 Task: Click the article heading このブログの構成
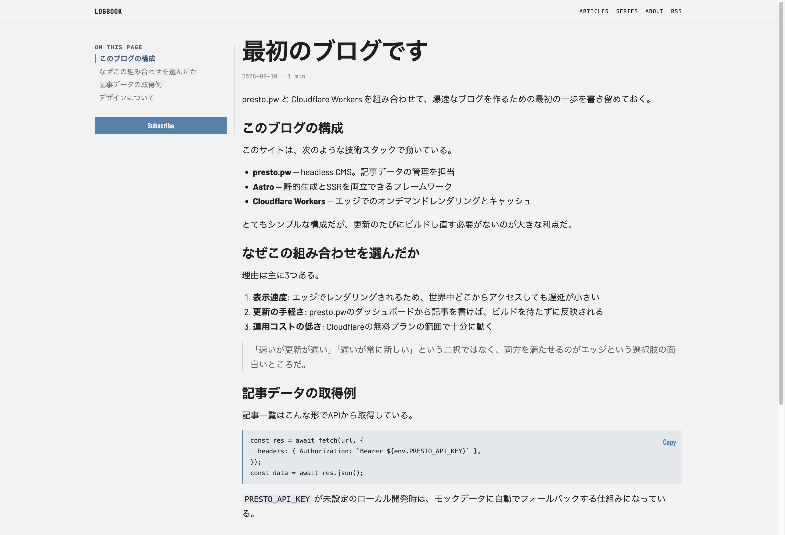pos(293,128)
